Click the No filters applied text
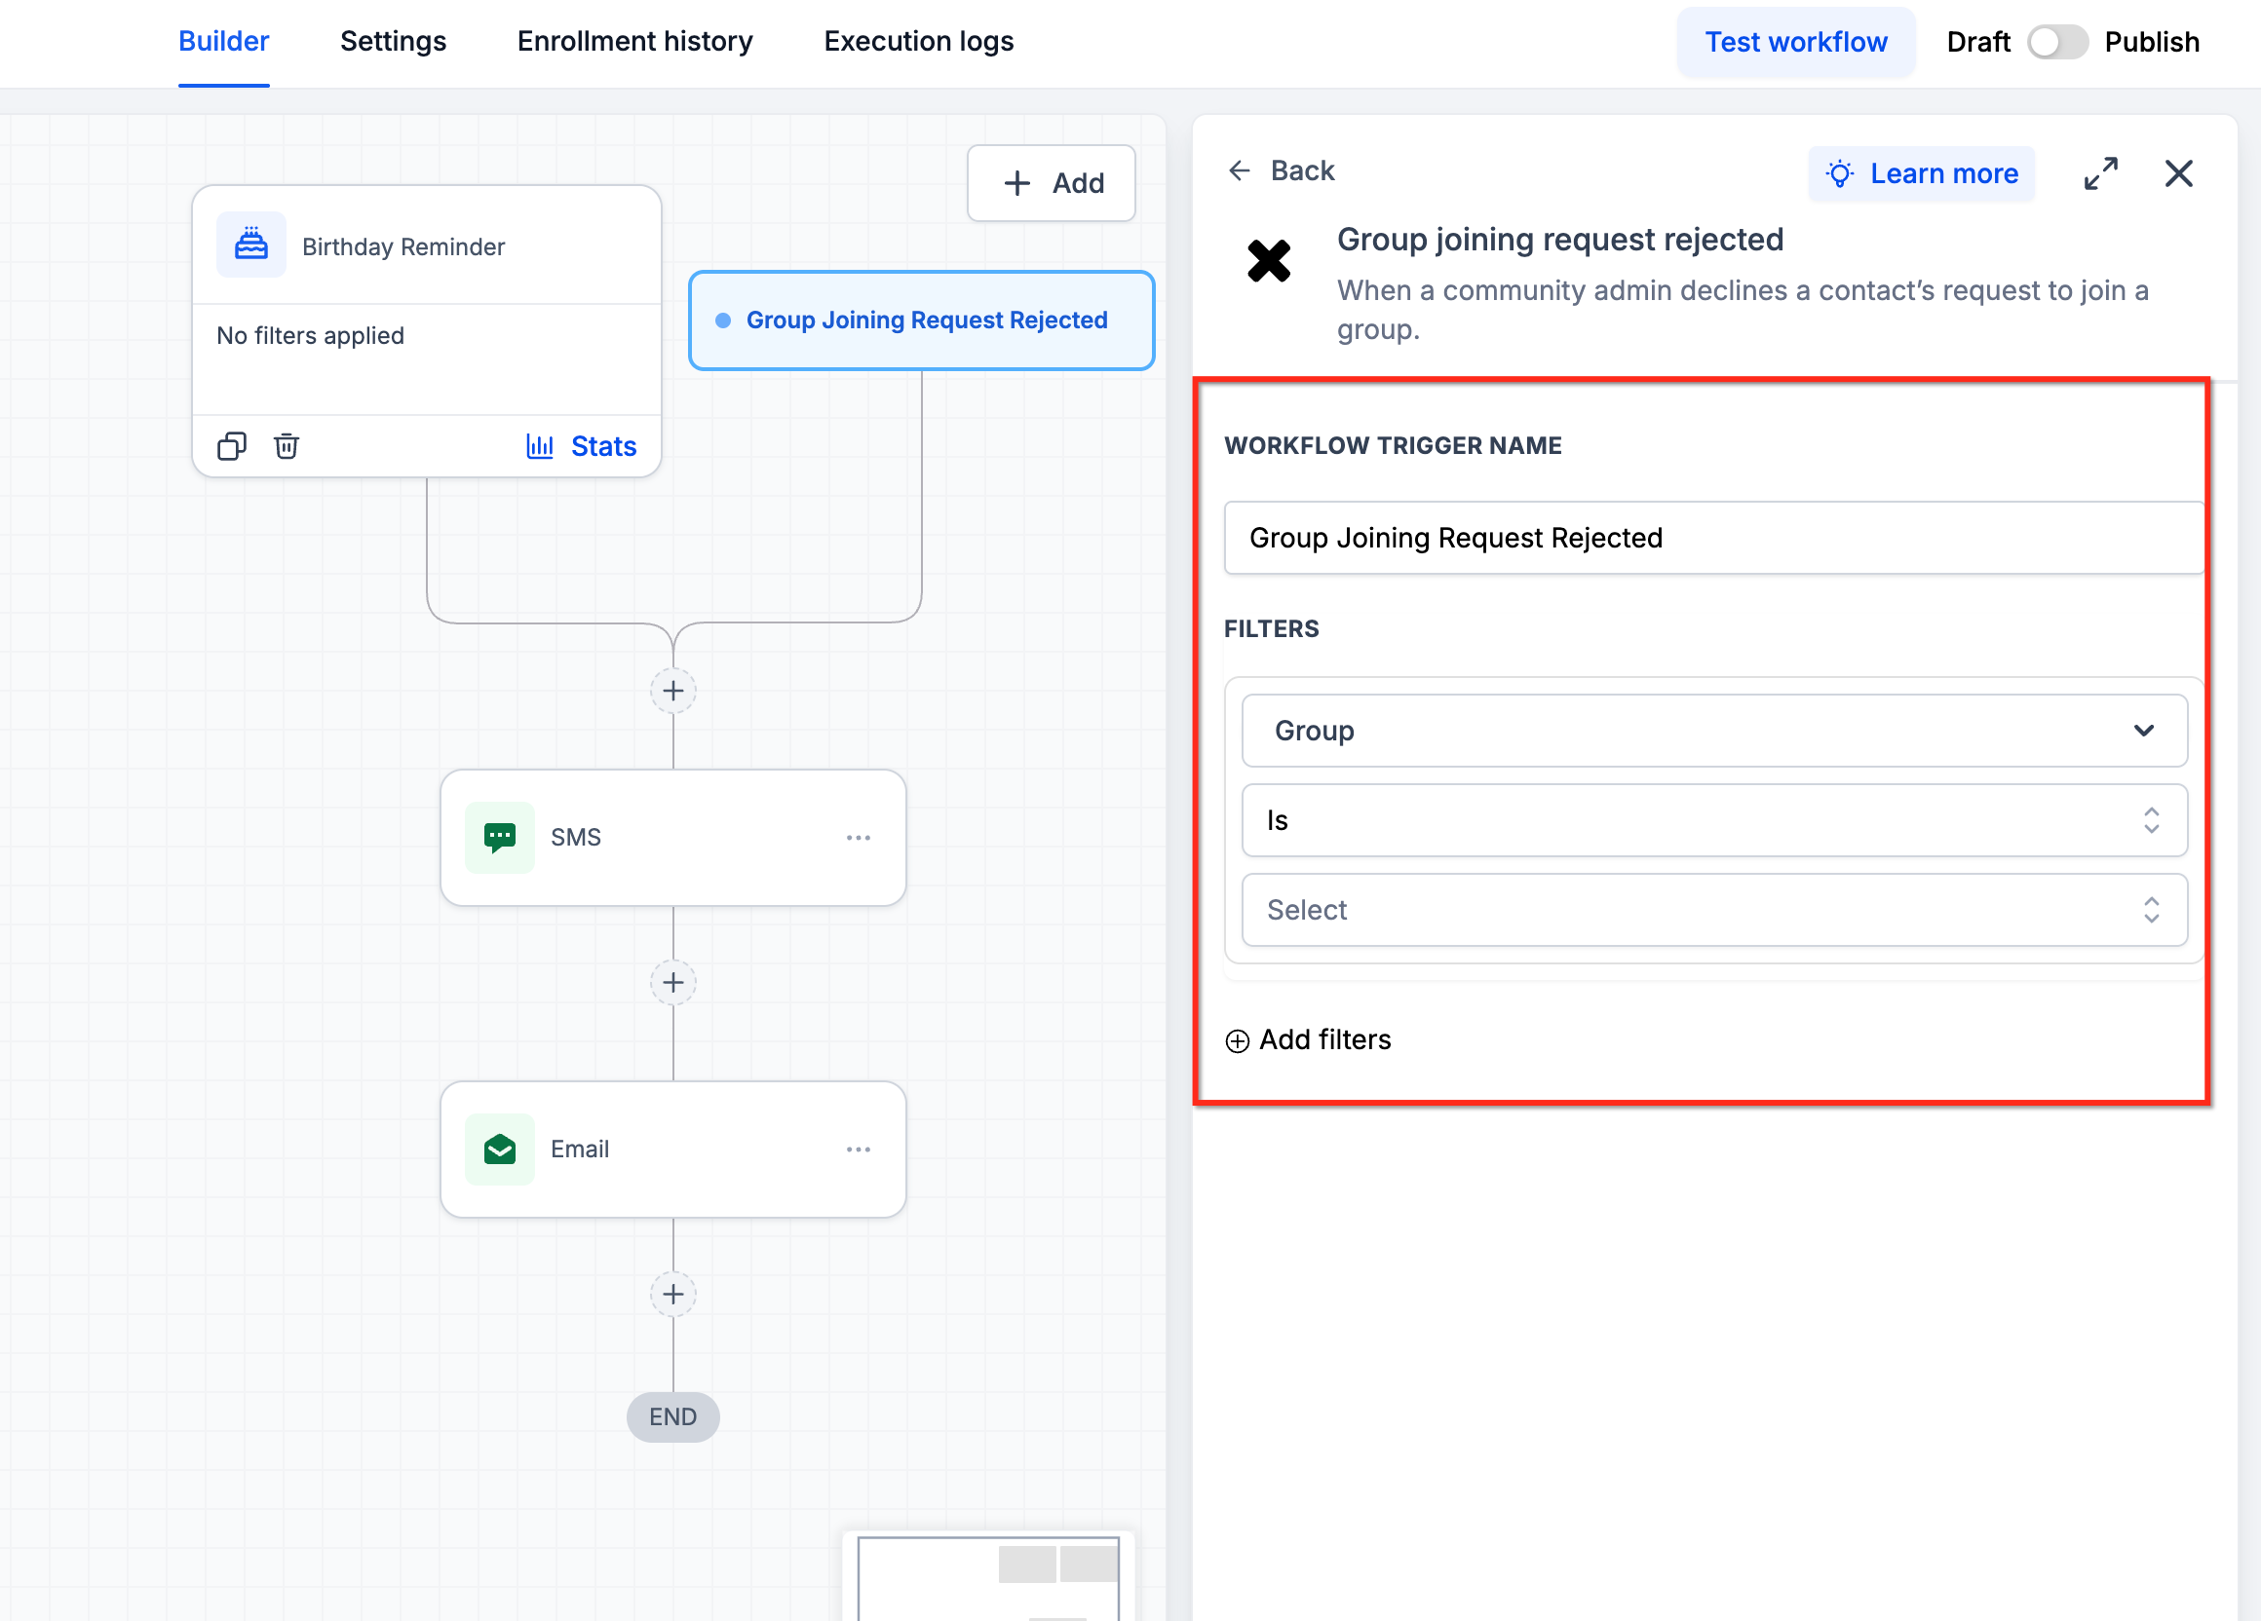 pos(310,336)
